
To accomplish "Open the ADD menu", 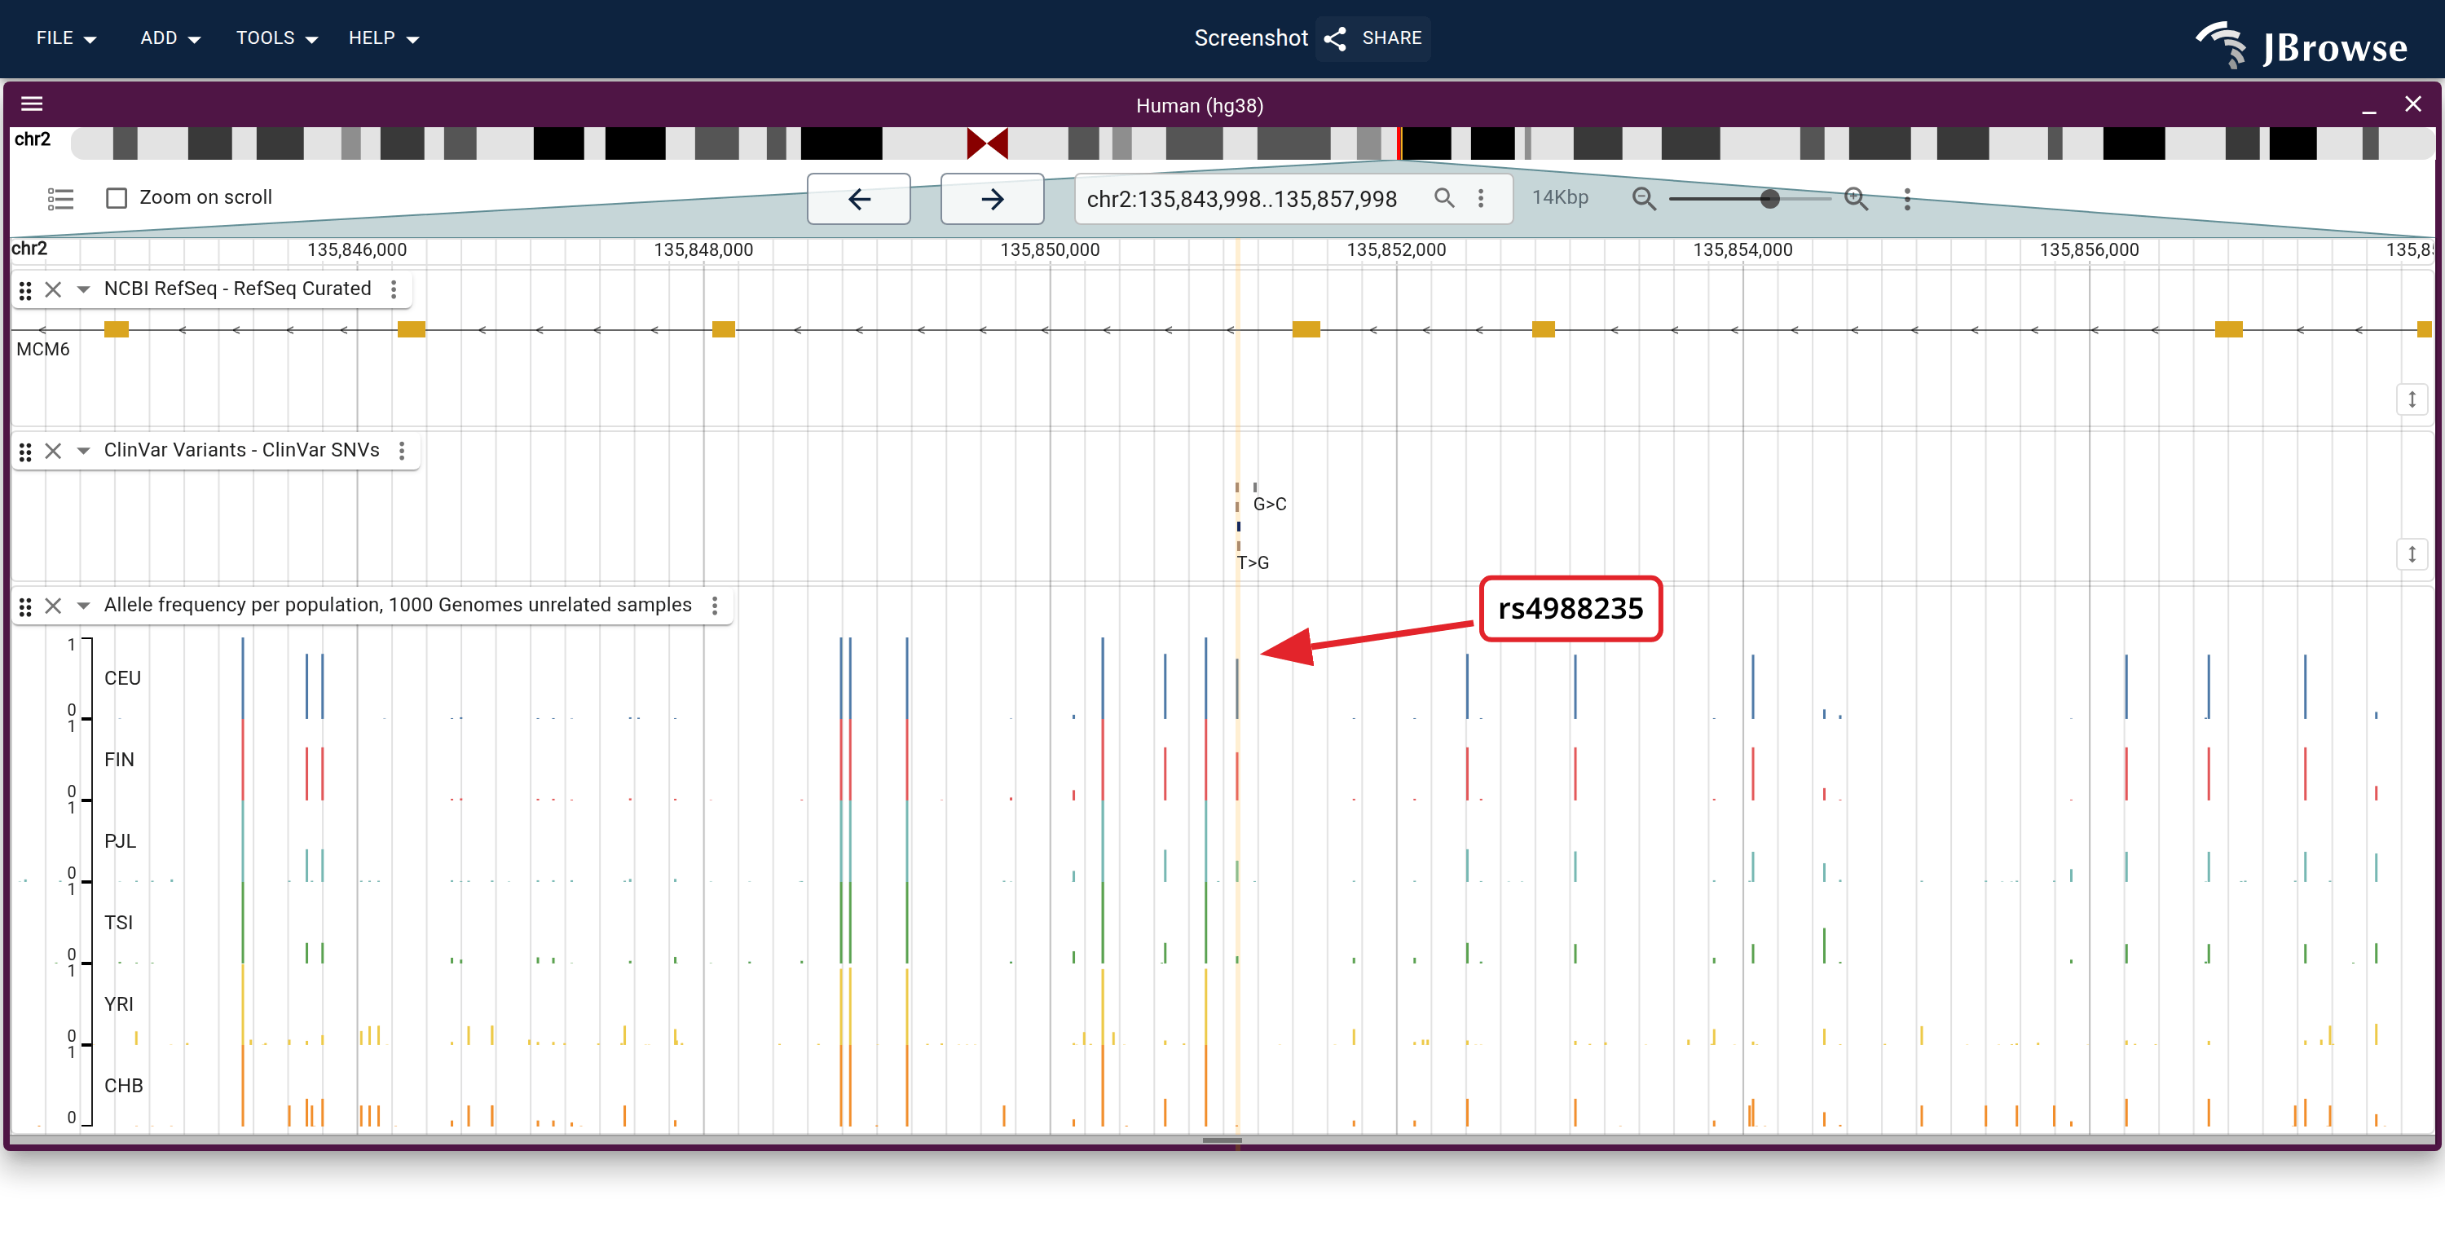I will (170, 38).
